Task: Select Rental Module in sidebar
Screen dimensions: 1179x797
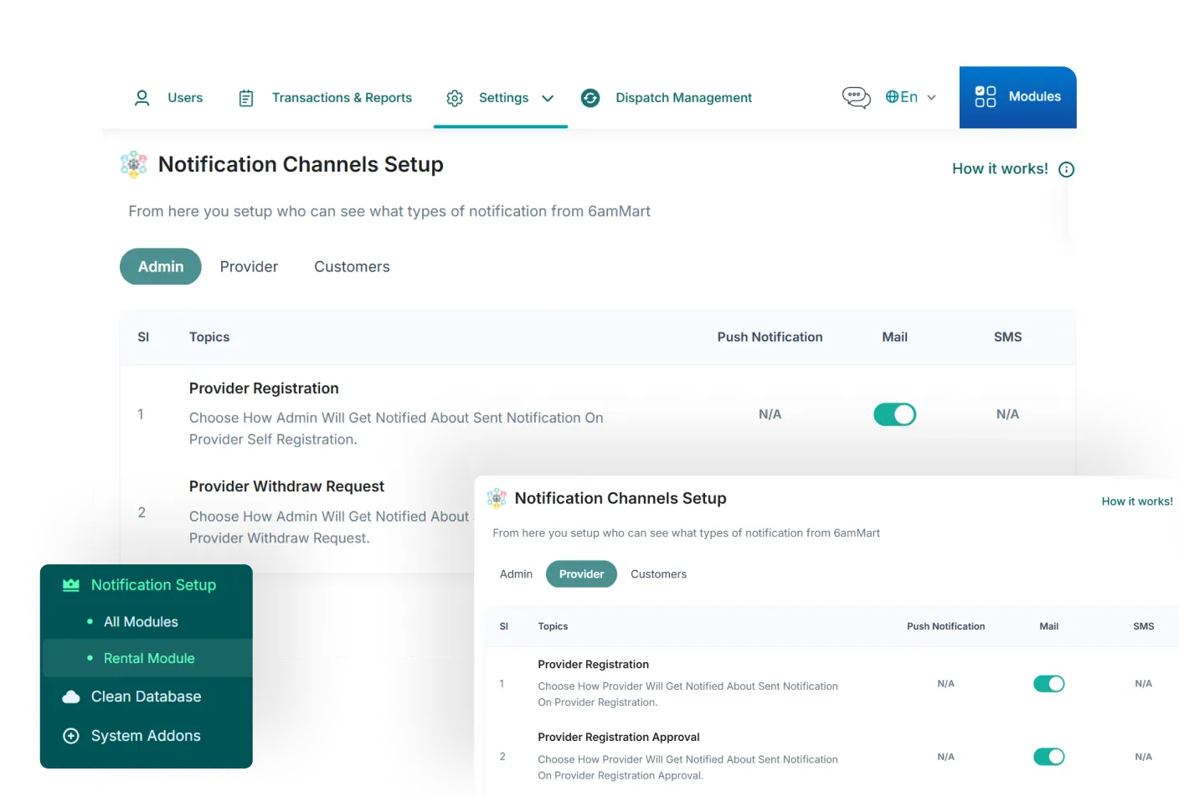Action: tap(149, 659)
